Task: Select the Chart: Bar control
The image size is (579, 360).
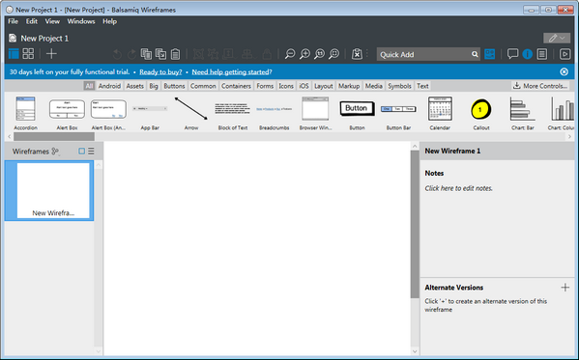Action: point(523,113)
